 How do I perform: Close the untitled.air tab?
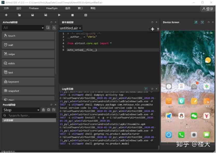(80, 28)
